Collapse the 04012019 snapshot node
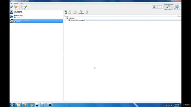 pyautogui.click(x=65, y=18)
